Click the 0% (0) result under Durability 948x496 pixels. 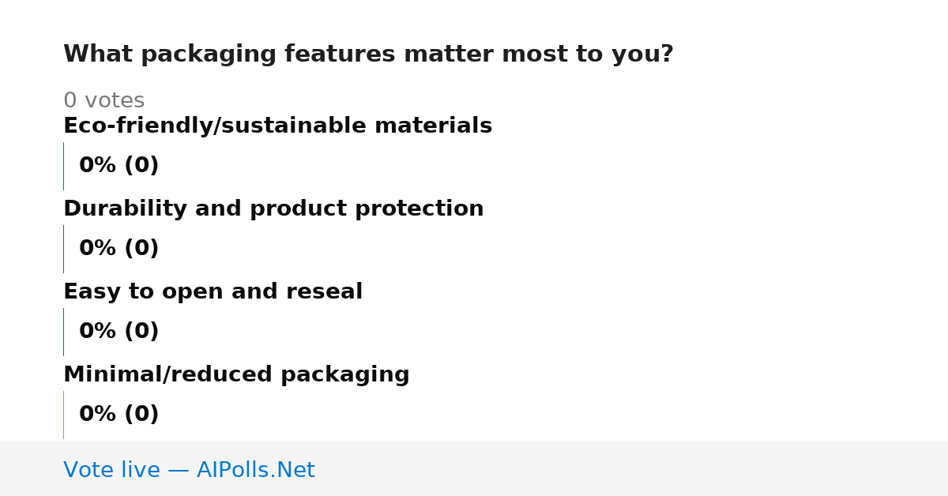click(x=118, y=249)
